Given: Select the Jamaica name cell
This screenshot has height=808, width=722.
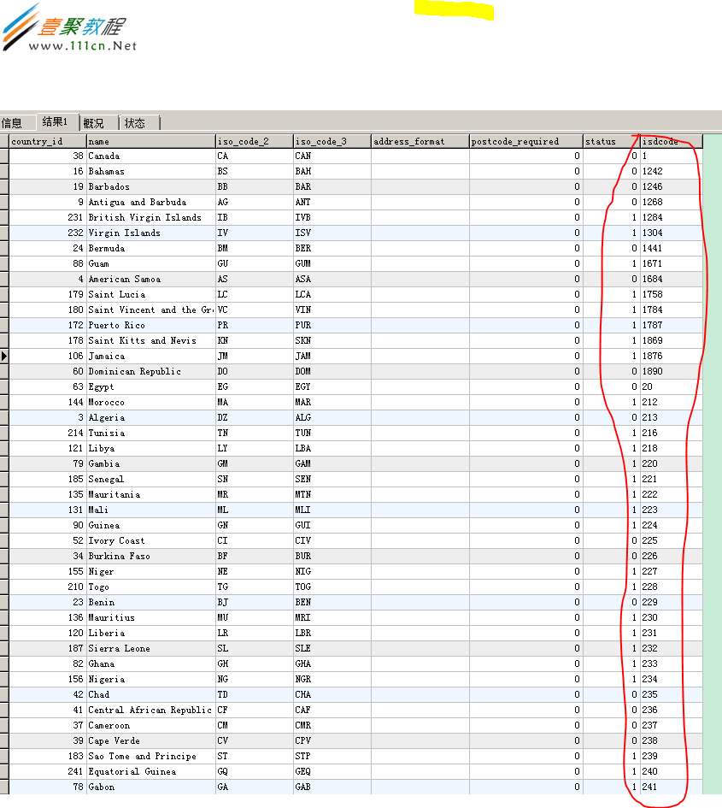Looking at the screenshot, I should click(x=151, y=356).
